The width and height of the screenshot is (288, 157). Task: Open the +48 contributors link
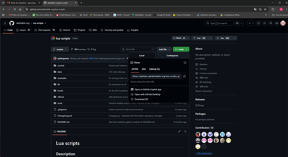point(204,153)
